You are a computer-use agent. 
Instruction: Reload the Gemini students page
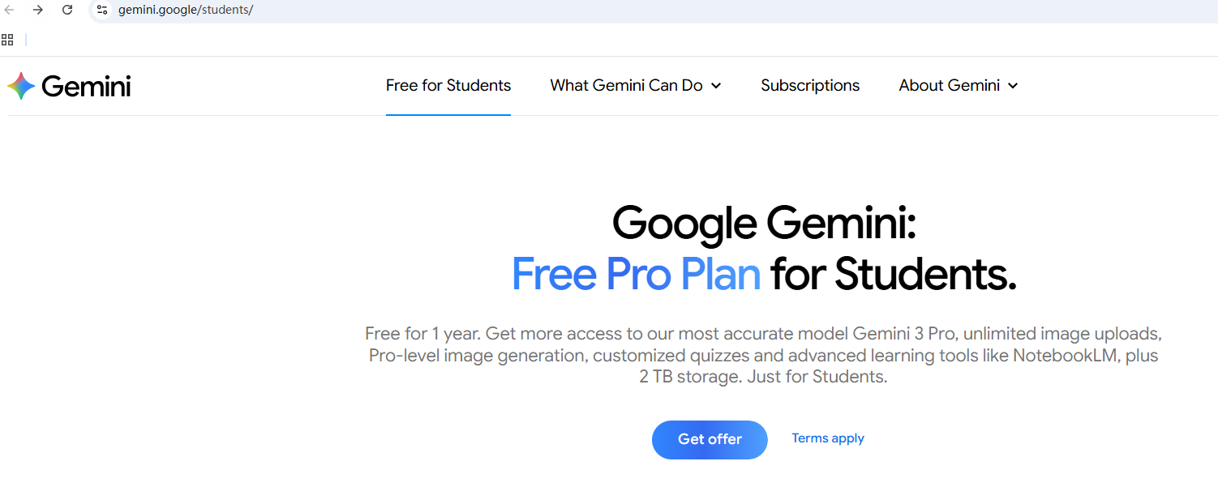click(67, 10)
